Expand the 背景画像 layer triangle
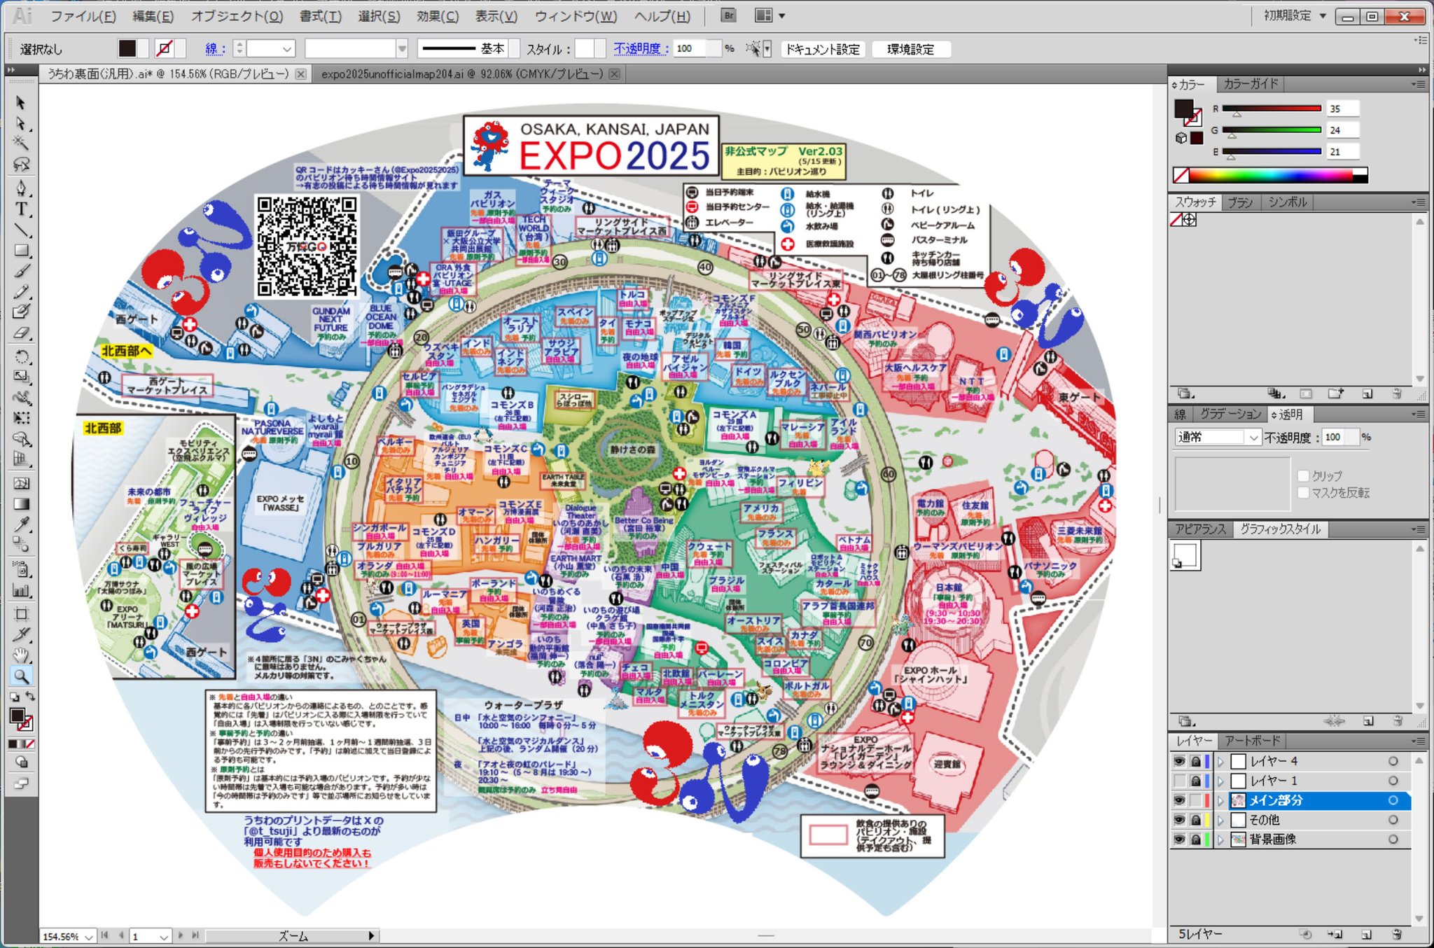 pos(1221,839)
